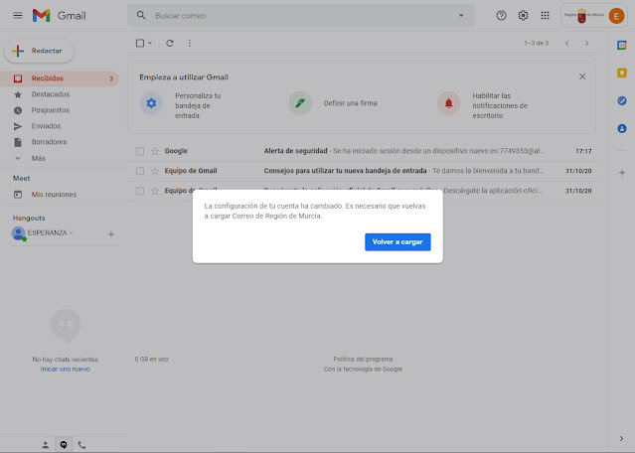Select the Consejos para utilizar email checkbox
The height and width of the screenshot is (453, 635).
(x=140, y=171)
